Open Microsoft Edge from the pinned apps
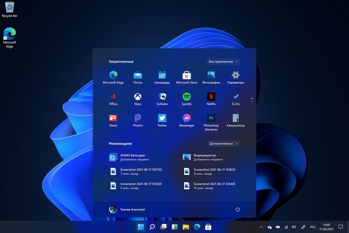349x233 pixels. (113, 77)
